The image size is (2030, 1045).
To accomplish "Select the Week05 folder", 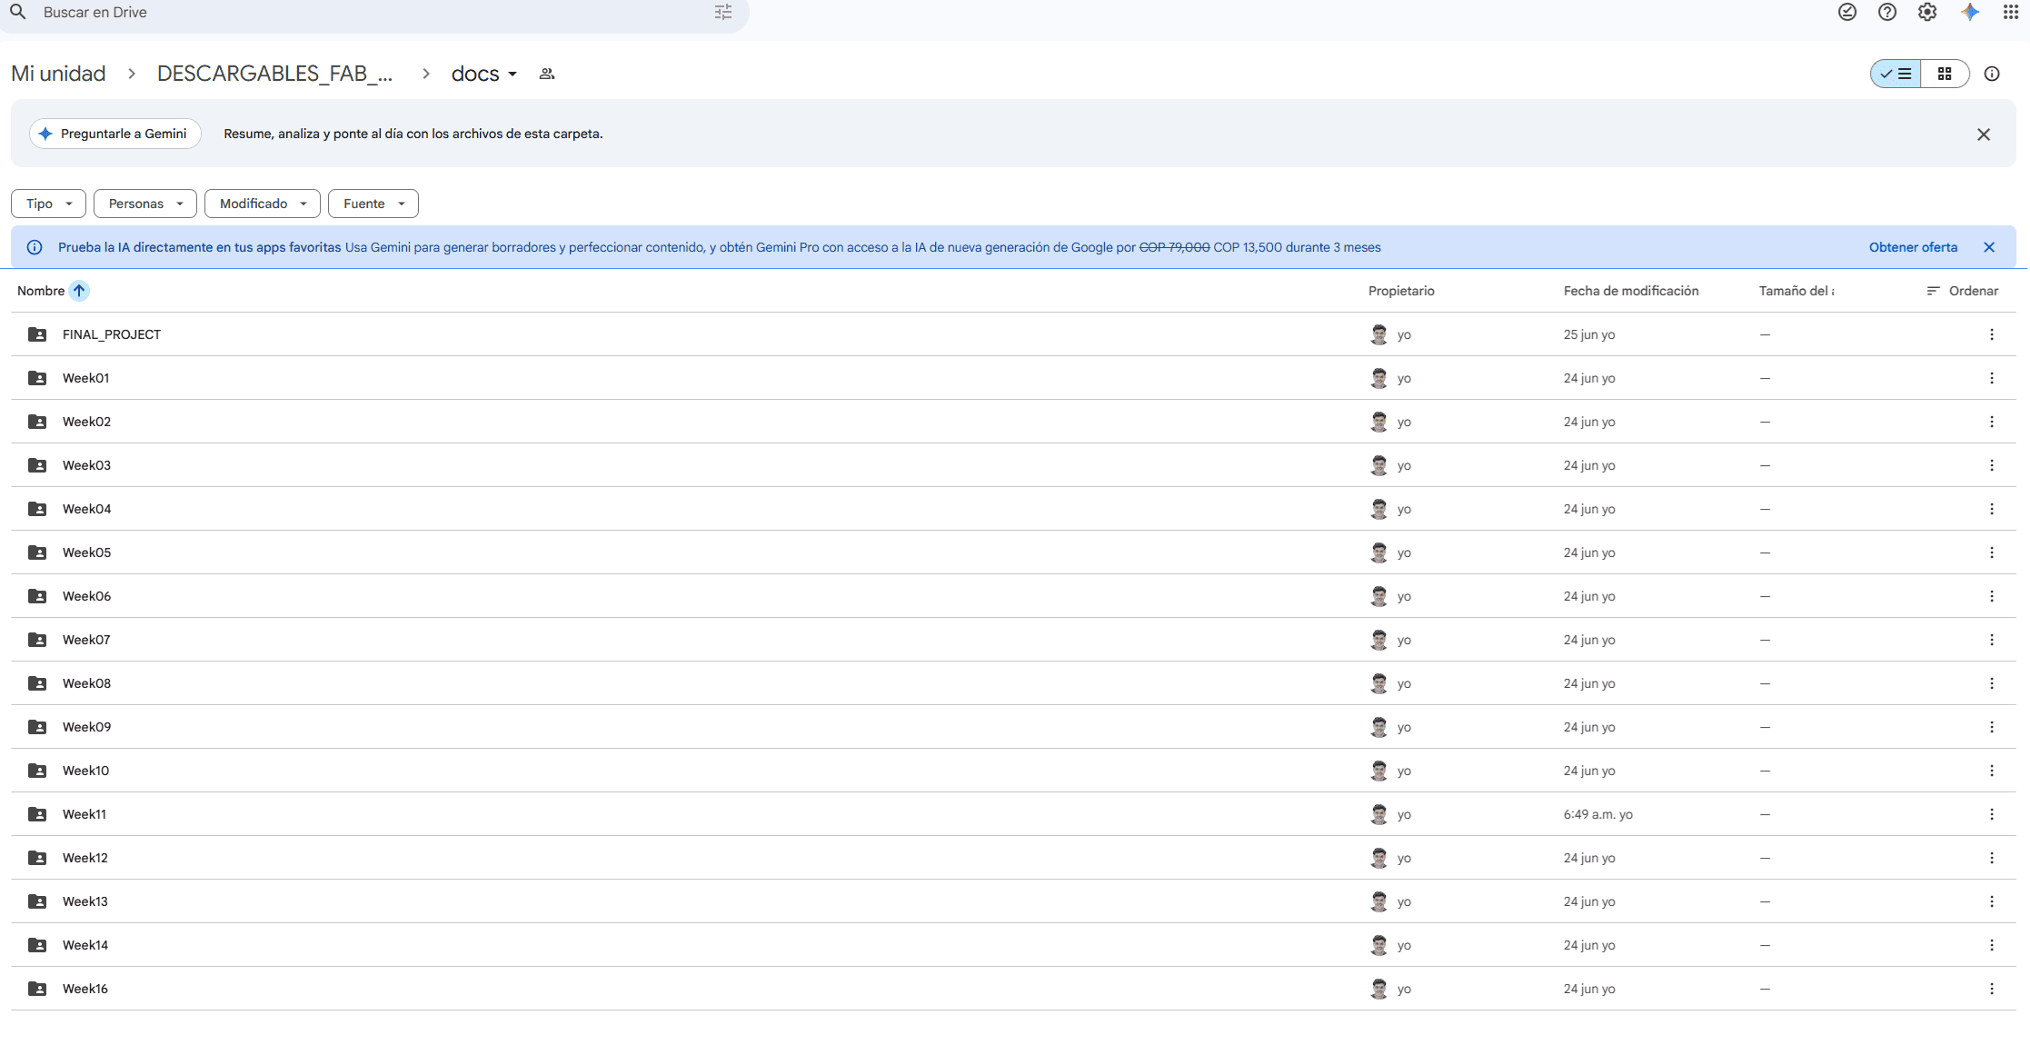I will 1013,552.
